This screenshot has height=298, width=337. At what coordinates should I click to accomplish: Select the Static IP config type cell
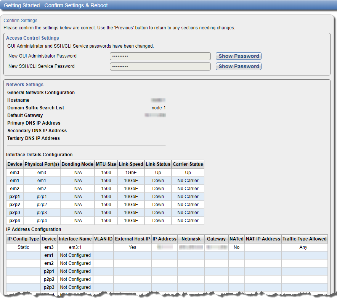click(x=23, y=247)
